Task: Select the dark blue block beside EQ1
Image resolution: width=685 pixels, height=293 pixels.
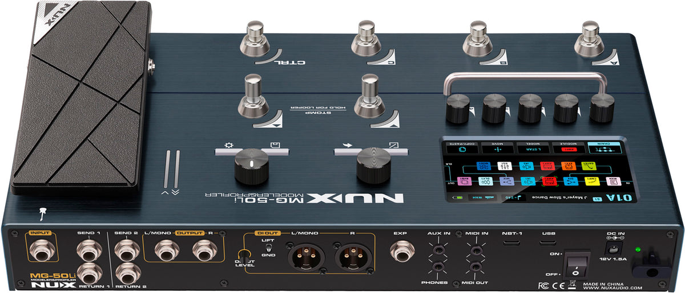Action: 483,166
